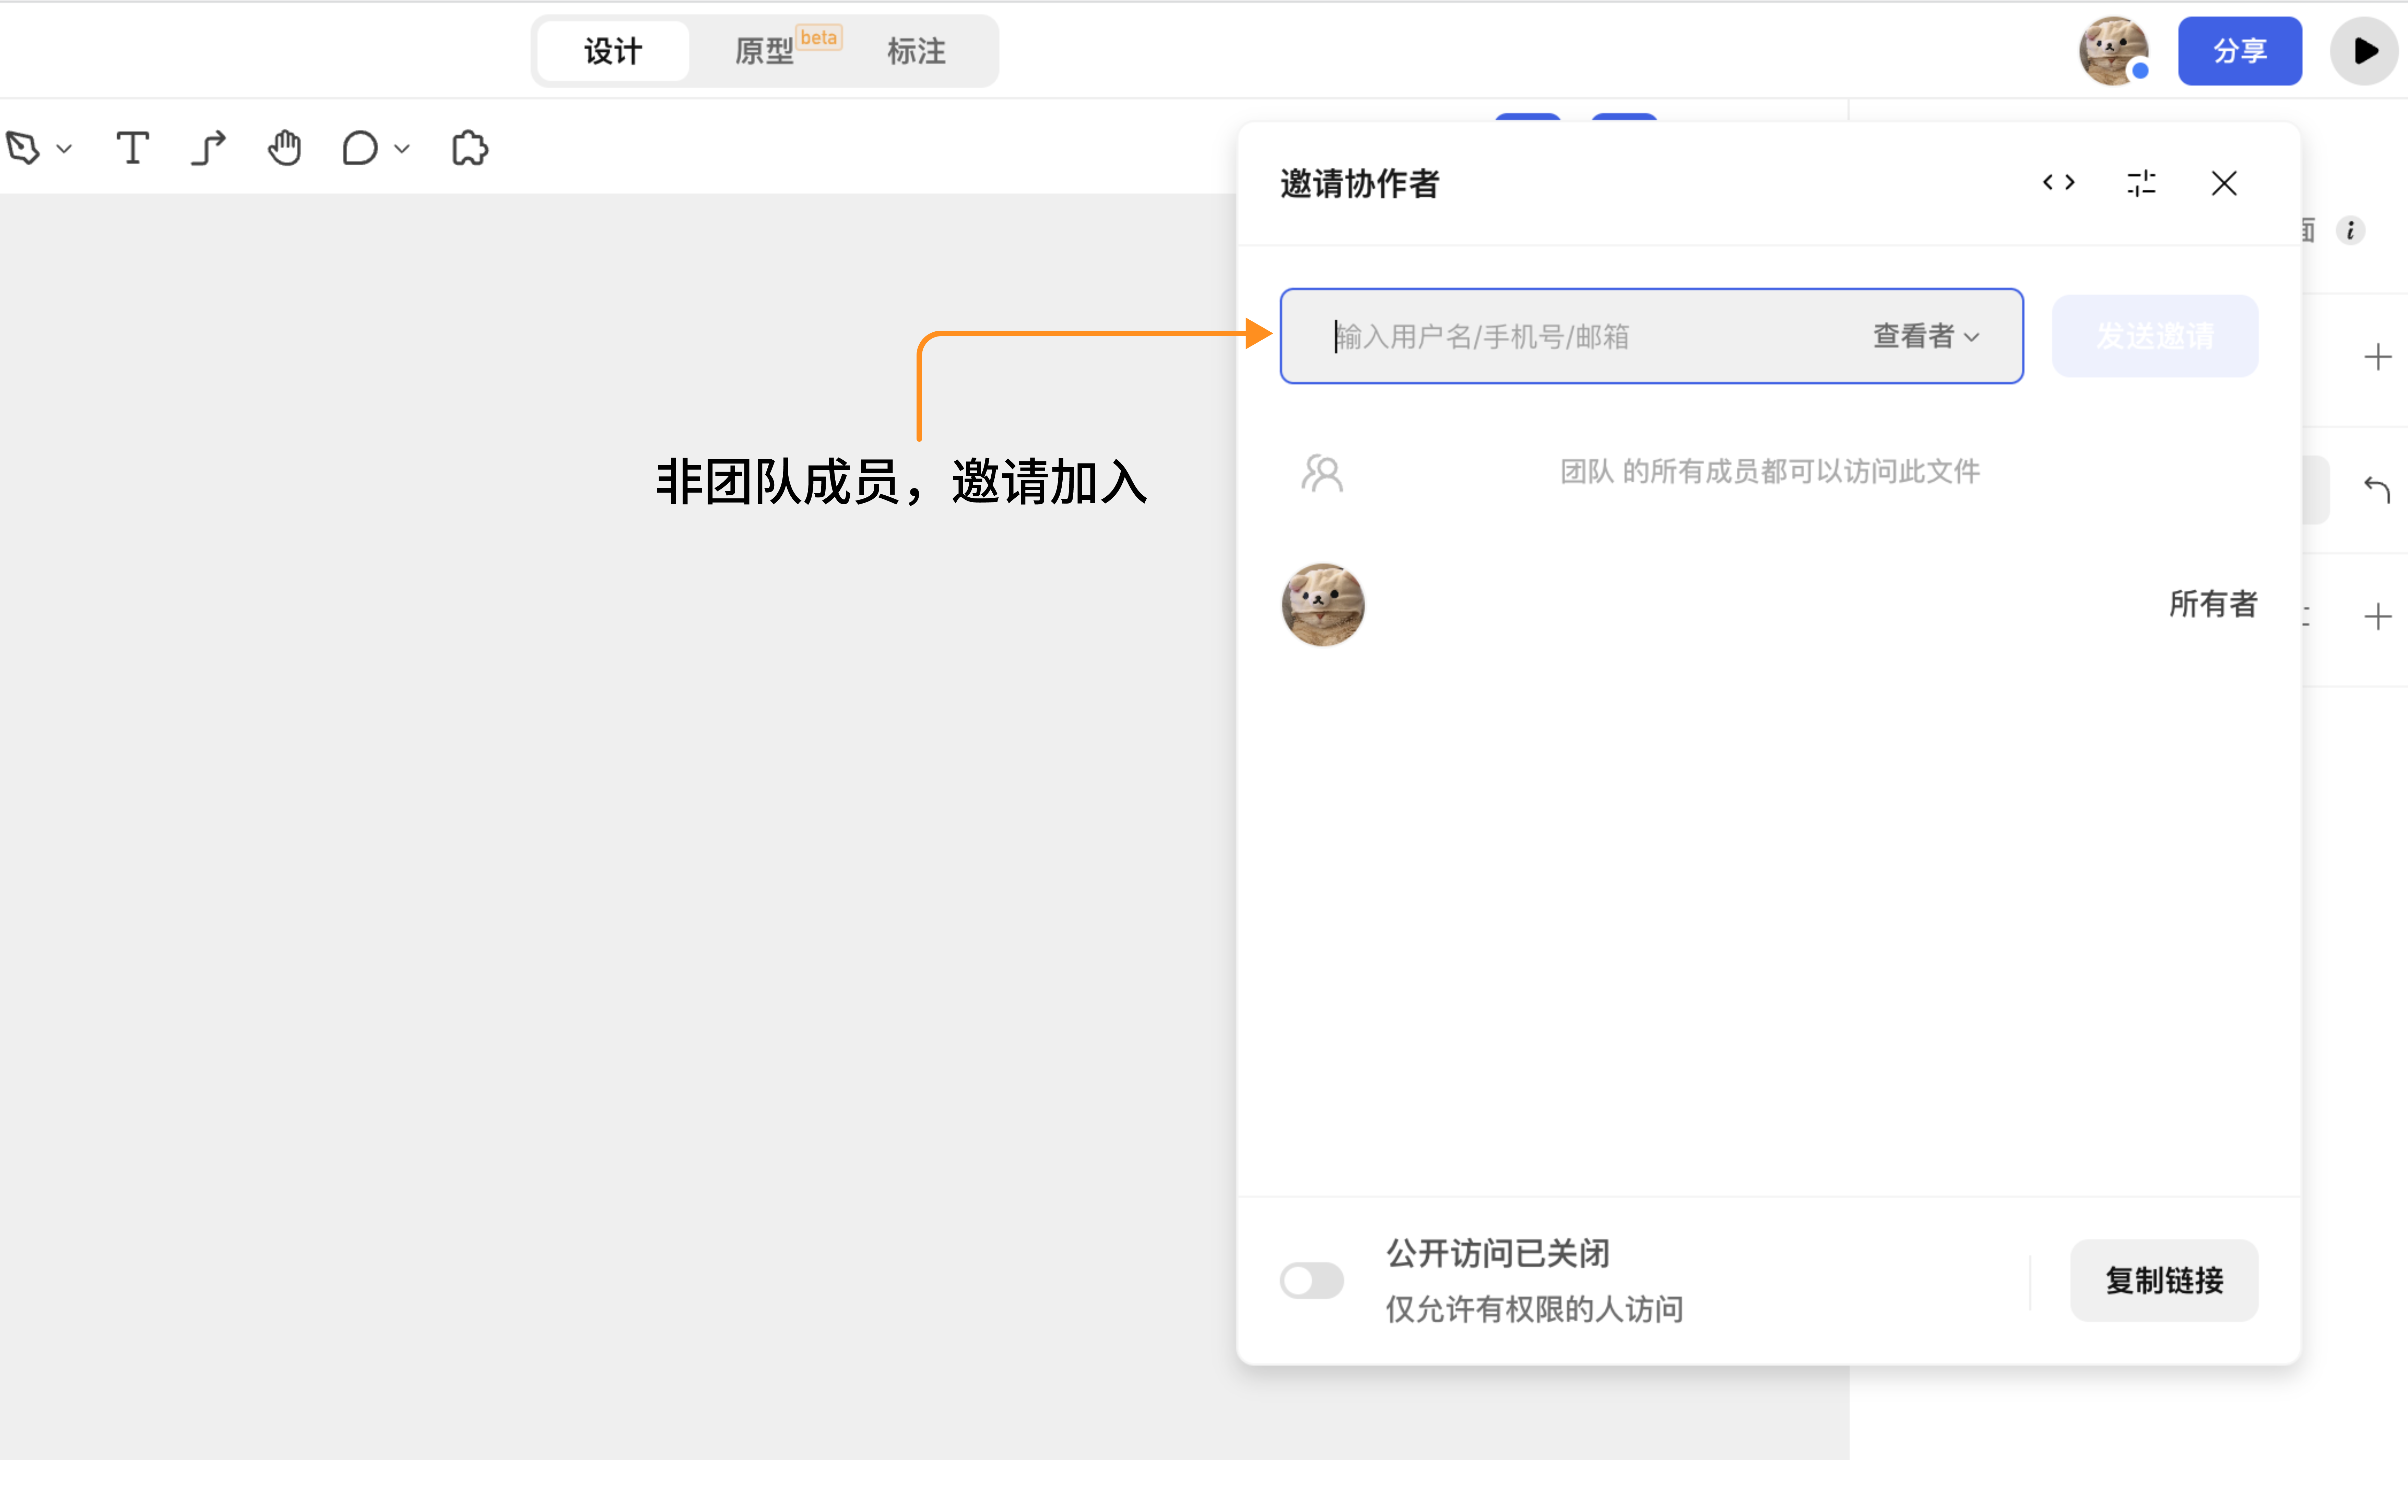This screenshot has width=2408, height=1512.
Task: Click the 发送邀请 button
Action: pyautogui.click(x=2155, y=336)
